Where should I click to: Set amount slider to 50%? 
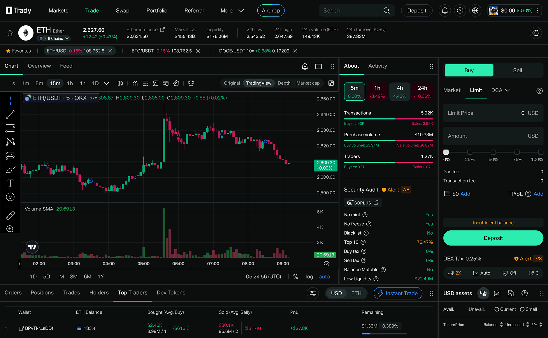[493, 152]
